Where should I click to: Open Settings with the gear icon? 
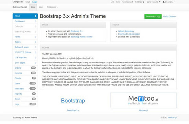click(x=140, y=2)
